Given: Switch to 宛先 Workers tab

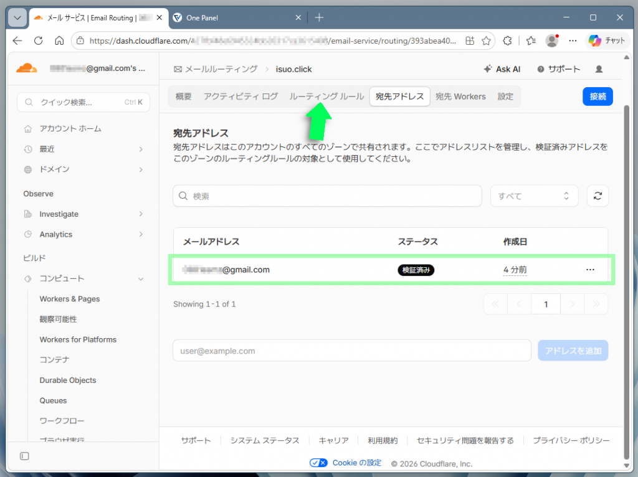Looking at the screenshot, I should tap(460, 97).
